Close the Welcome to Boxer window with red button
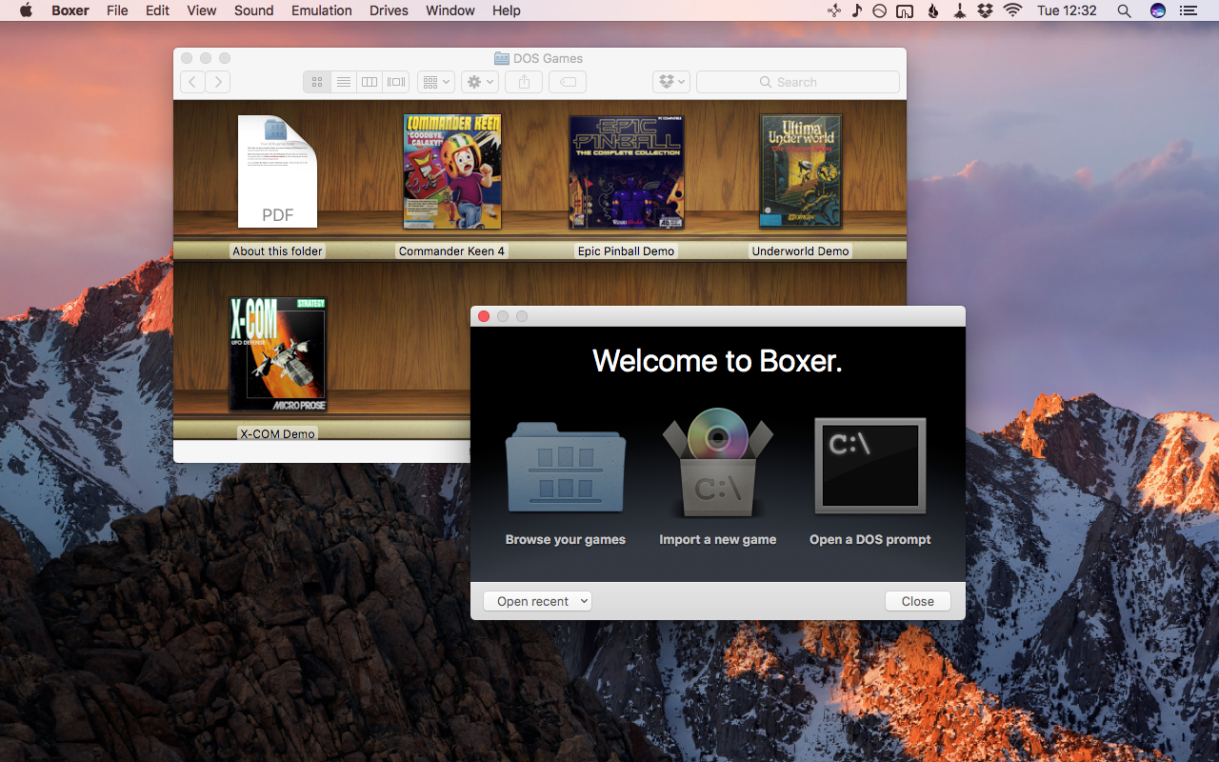This screenshot has width=1219, height=762. (x=484, y=316)
